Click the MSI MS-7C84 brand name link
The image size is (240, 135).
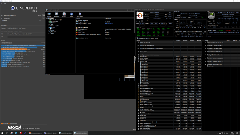109,24
